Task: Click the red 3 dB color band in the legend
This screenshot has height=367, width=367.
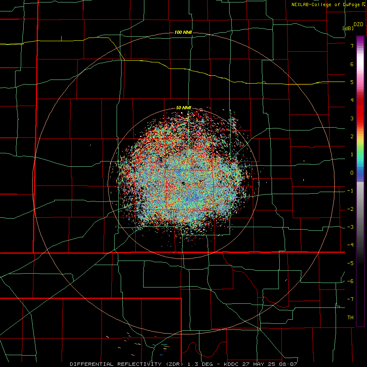Action: click(x=360, y=118)
